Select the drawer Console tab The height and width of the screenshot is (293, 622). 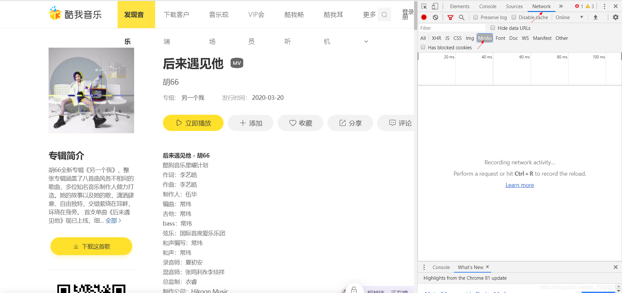click(441, 267)
